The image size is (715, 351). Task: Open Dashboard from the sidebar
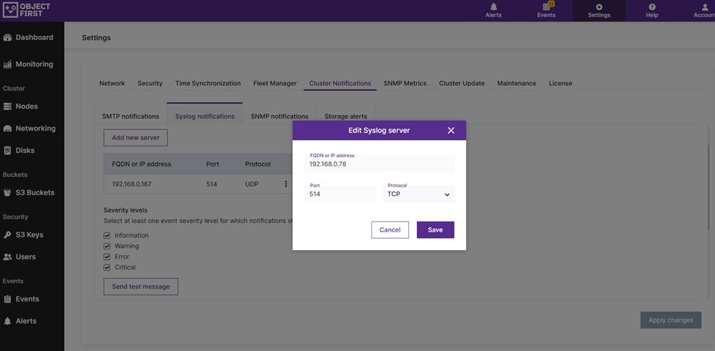(28, 38)
